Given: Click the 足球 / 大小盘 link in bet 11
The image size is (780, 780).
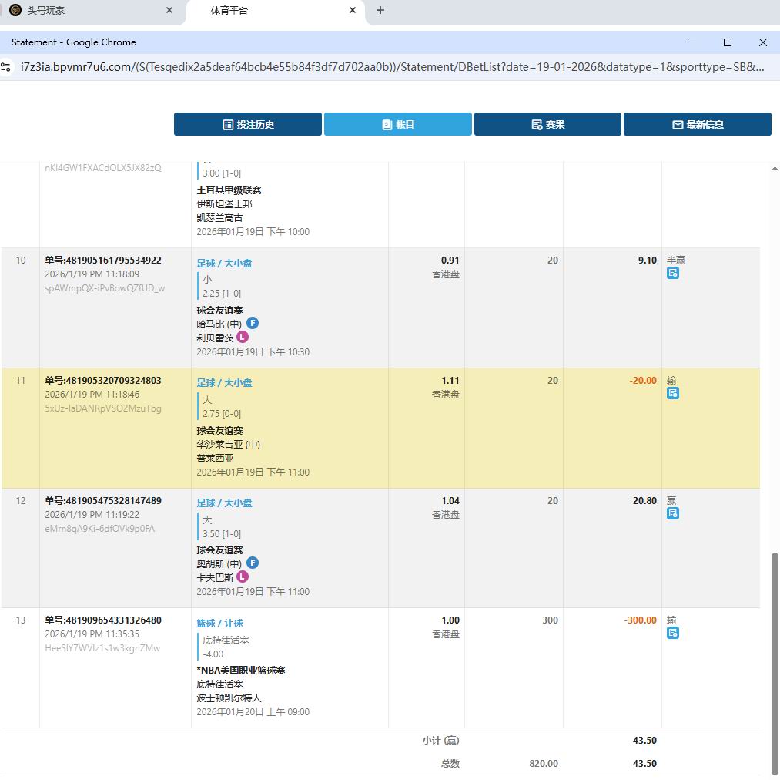Looking at the screenshot, I should pos(224,383).
